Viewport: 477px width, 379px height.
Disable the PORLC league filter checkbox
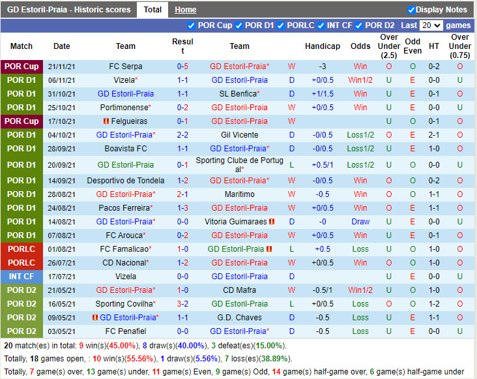click(282, 25)
